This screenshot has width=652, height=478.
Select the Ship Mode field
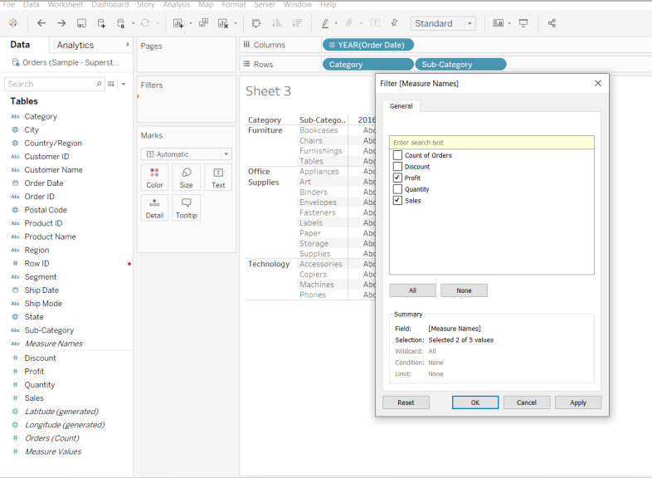[x=43, y=304]
